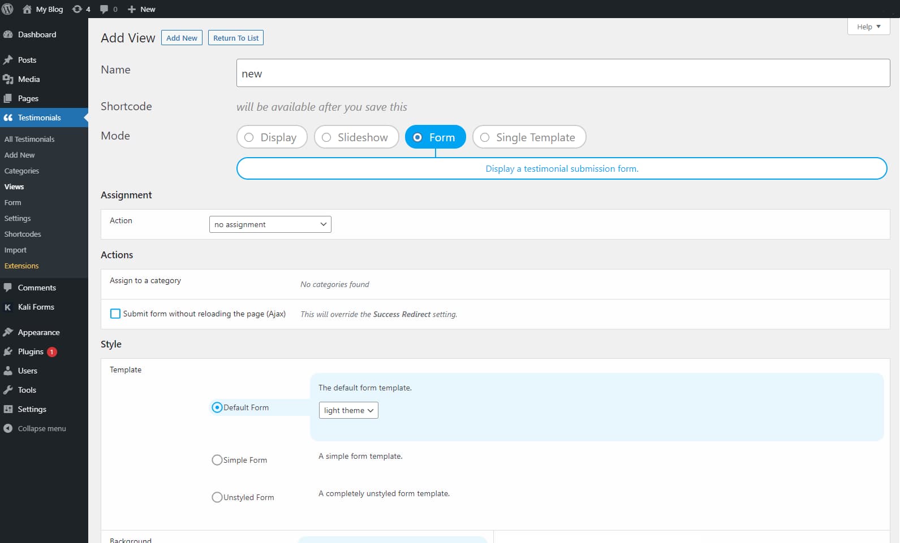The width and height of the screenshot is (900, 543).
Task: Open All Testimonials submenu
Action: (29, 139)
